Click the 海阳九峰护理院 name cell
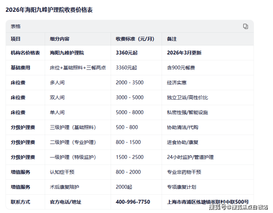The width and height of the screenshot is (273, 213). 67,53
